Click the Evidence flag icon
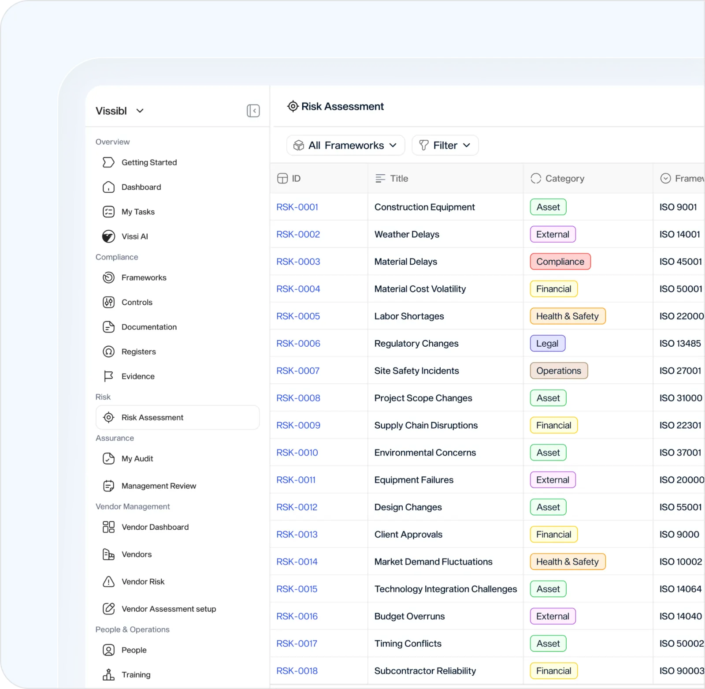 [108, 376]
